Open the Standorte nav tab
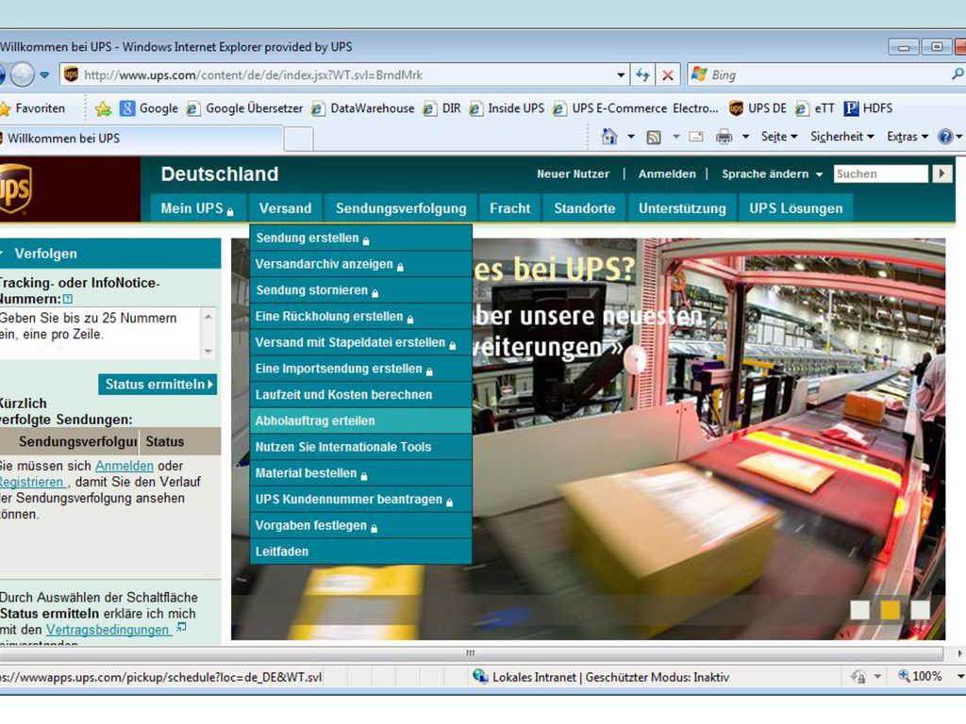The image size is (966, 724). point(585,208)
